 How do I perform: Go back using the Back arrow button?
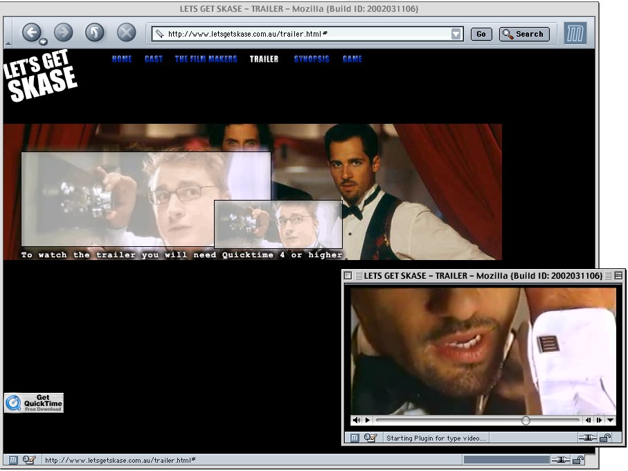click(31, 33)
